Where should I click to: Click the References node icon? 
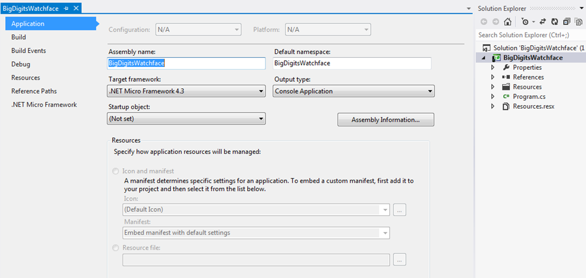coord(506,77)
